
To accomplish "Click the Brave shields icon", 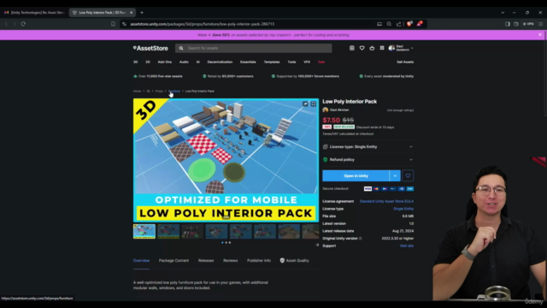I will click(x=409, y=24).
